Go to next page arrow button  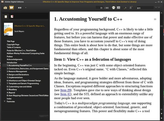tap(161, 118)
